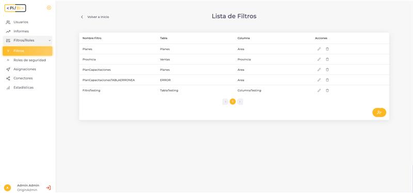Delete the Provincia filter row
413x193 pixels.
click(x=327, y=59)
